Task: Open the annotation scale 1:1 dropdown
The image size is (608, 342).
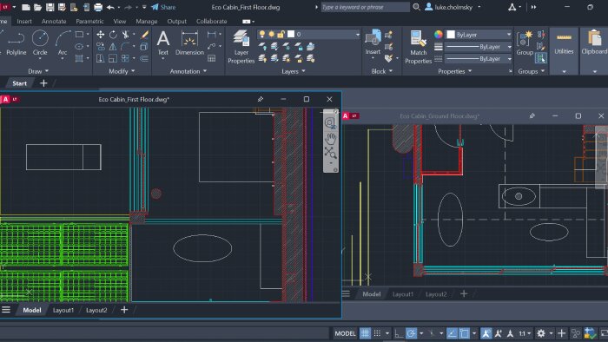Action: pyautogui.click(x=525, y=333)
